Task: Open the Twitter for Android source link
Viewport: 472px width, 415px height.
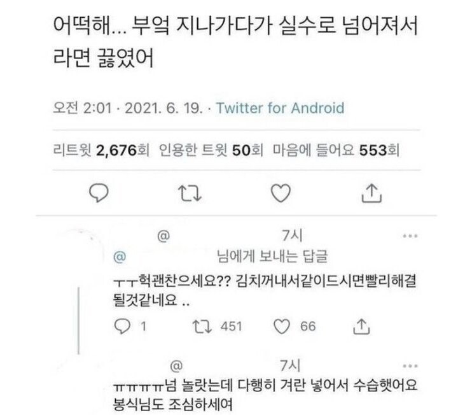Action: (x=280, y=108)
